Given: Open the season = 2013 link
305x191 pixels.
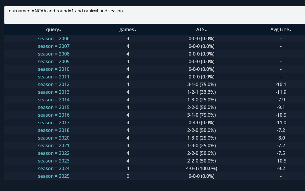Looking at the screenshot, I should (54, 92).
